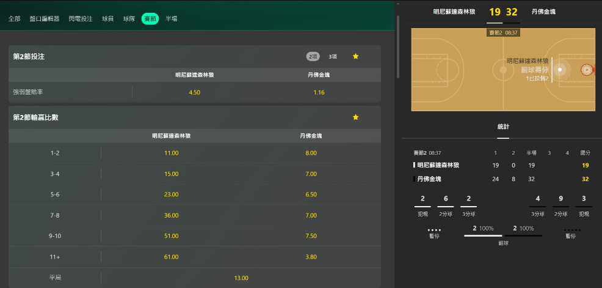Select the 賽節 tab
Image resolution: width=602 pixels, height=288 pixels.
(150, 18)
